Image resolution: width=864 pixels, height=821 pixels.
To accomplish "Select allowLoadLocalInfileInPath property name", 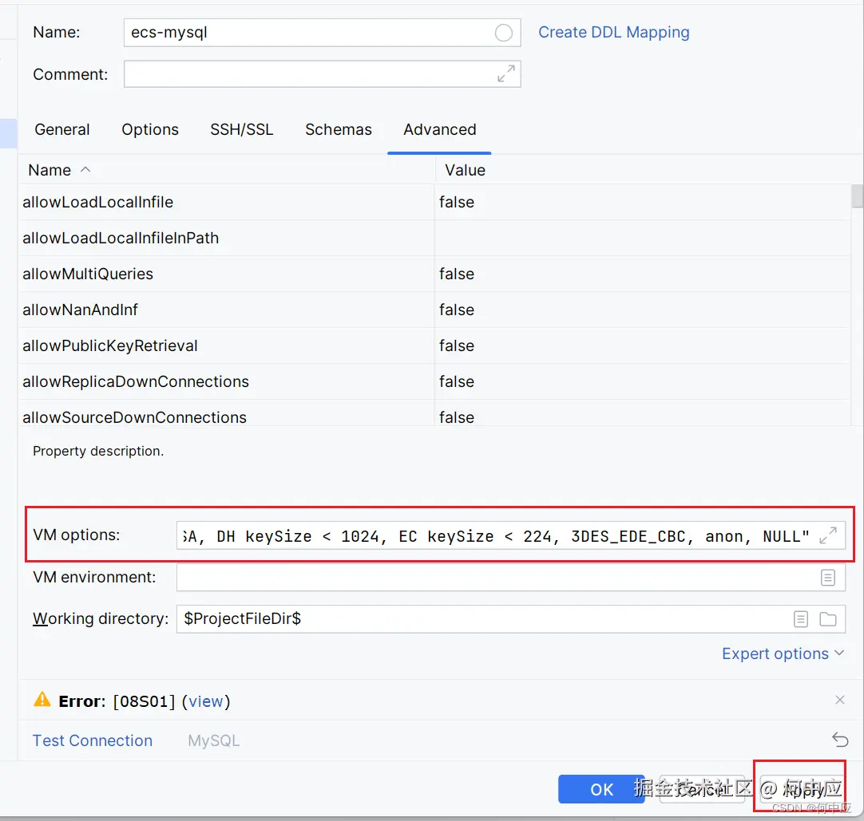I will 121,238.
